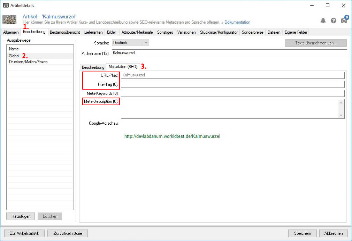
Task: Click the Meta-Keywords input field
Action: click(x=232, y=93)
